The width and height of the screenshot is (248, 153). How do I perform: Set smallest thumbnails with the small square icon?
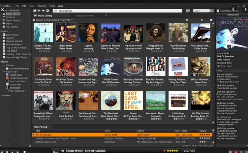tap(187, 20)
